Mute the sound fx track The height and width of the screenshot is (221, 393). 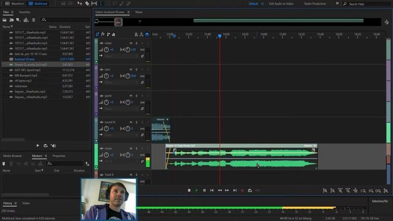click(131, 122)
